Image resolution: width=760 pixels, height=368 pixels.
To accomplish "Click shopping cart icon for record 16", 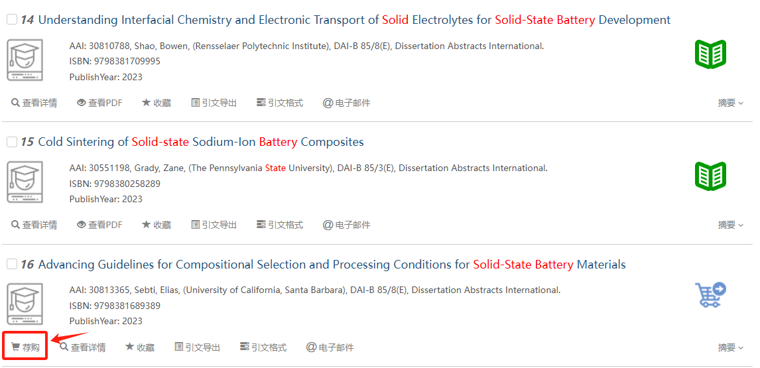I will coord(710,295).
